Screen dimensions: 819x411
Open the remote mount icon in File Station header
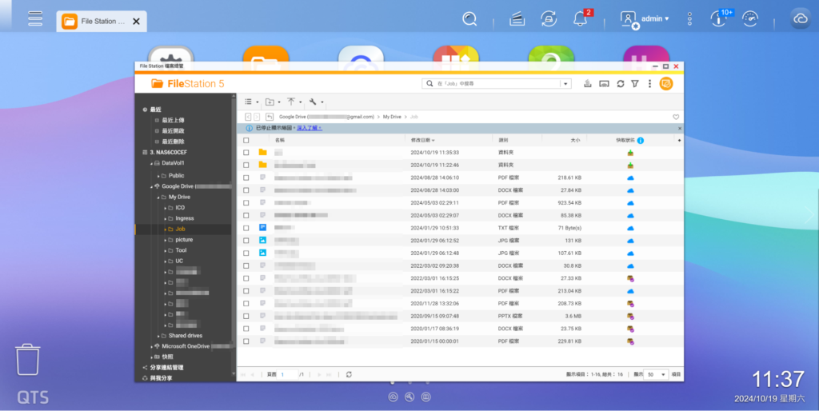605,83
